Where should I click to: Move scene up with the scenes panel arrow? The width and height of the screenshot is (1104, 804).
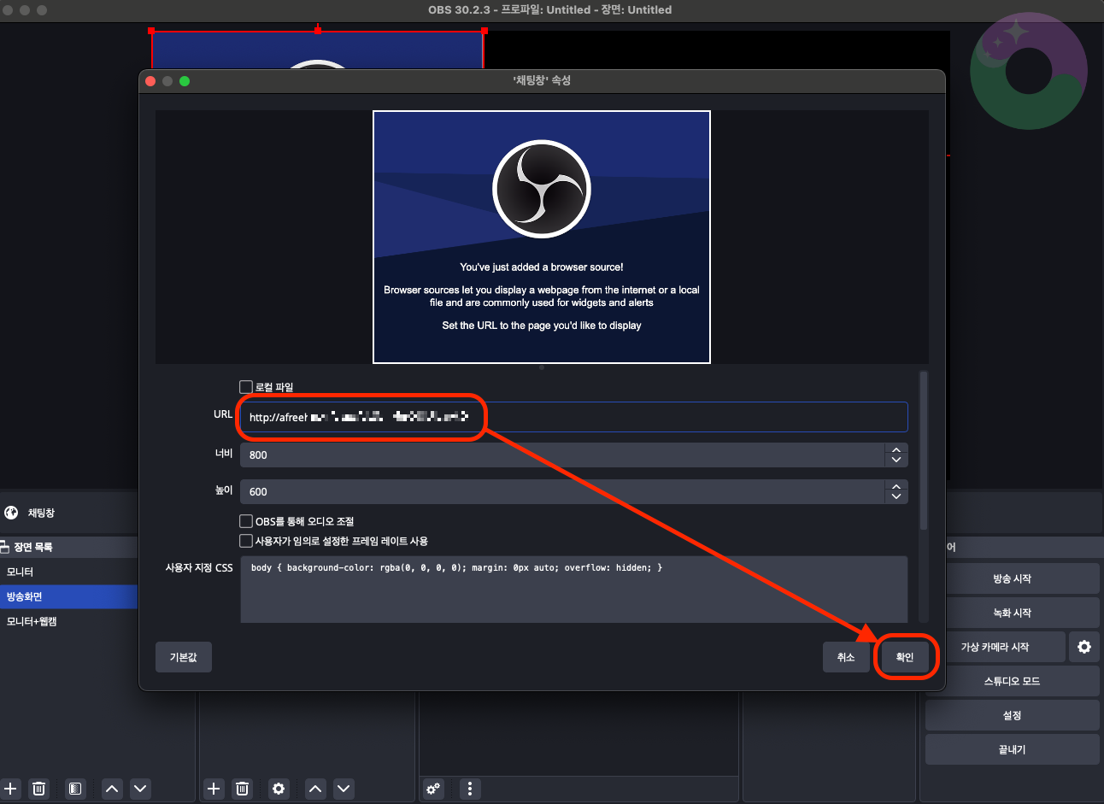(112, 789)
